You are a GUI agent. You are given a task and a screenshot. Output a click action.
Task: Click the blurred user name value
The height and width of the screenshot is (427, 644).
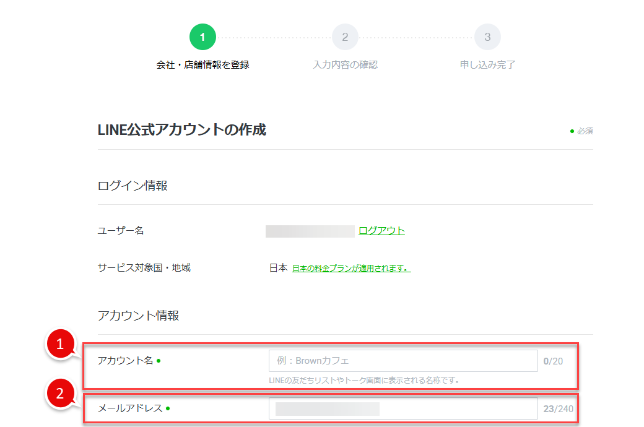coord(310,231)
